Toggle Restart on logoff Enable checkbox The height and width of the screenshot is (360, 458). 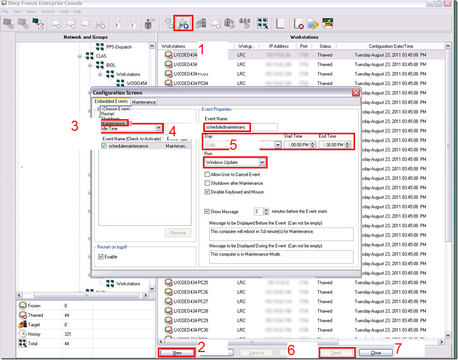coord(101,256)
